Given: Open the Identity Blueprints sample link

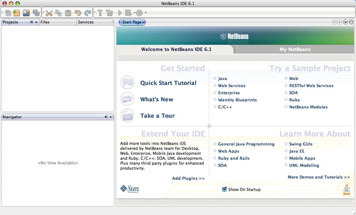Looking at the screenshot, I should pyautogui.click(x=237, y=100).
